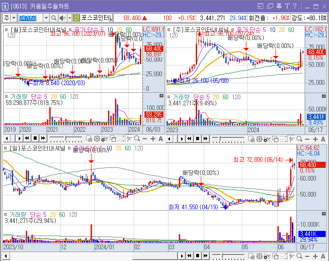Stop playback in the daily chart toolbar
The width and height of the screenshot is (329, 261).
[x=198, y=255]
